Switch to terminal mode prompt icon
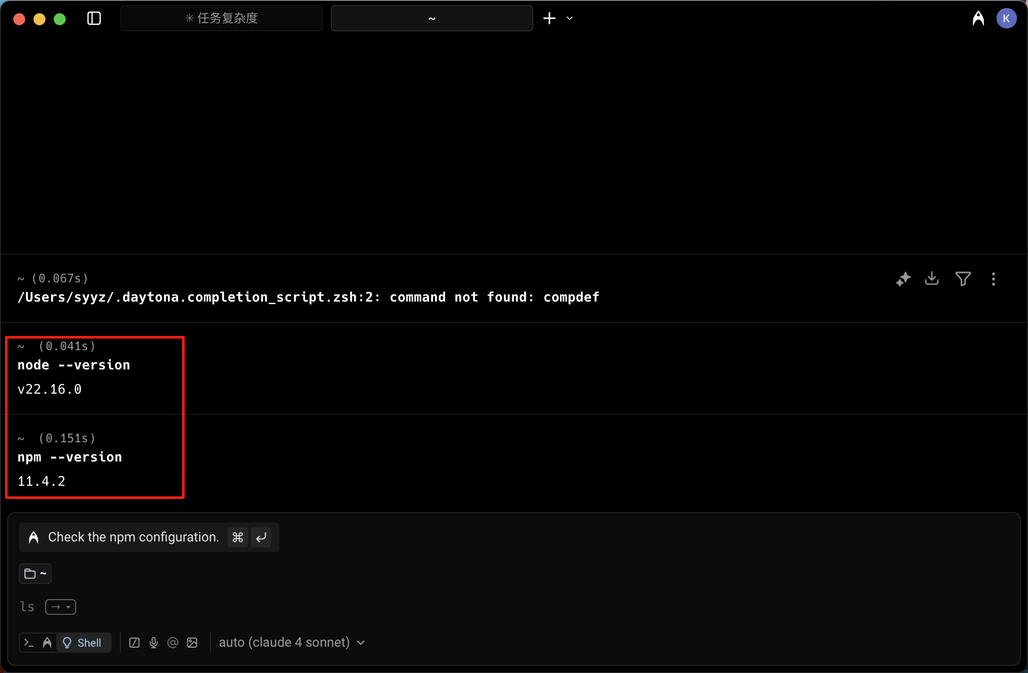 coord(29,643)
